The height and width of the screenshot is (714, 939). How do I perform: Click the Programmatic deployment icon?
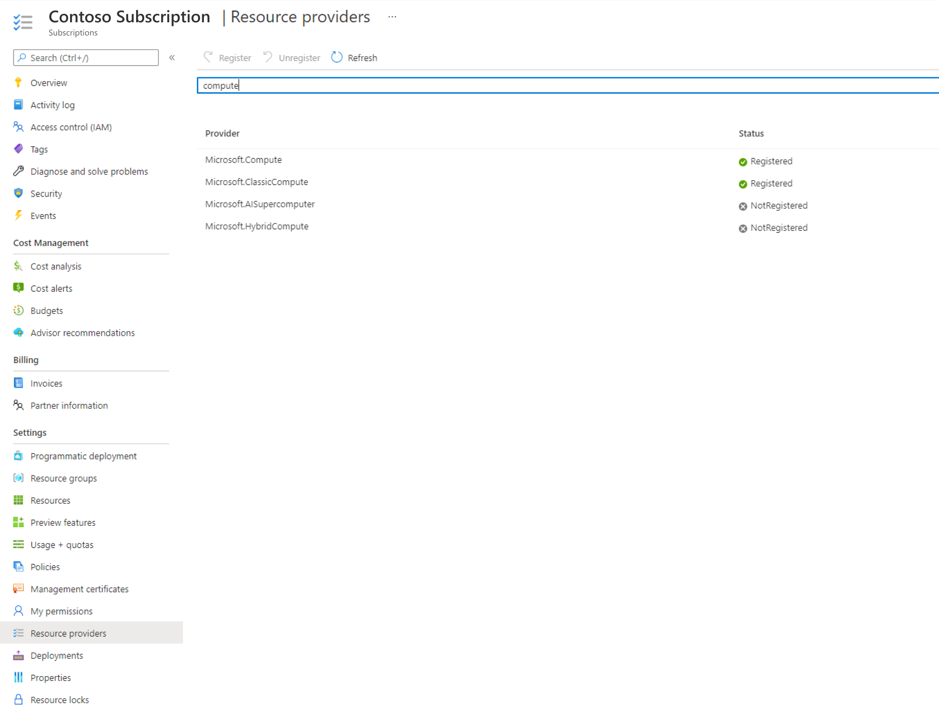point(18,456)
